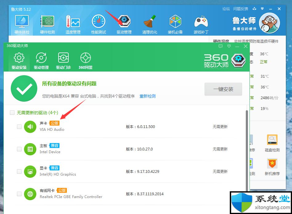Click 无需更新 status in the 显卡 row
The image size is (292, 214).
(220, 172)
